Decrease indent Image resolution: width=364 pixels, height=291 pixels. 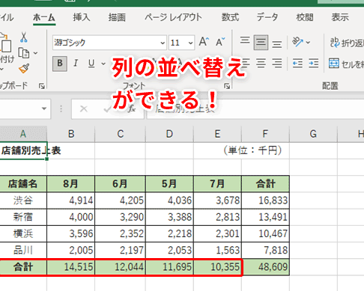pyautogui.click(x=297, y=64)
